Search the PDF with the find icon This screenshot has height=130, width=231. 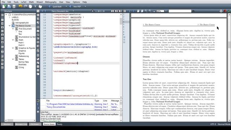193,11
